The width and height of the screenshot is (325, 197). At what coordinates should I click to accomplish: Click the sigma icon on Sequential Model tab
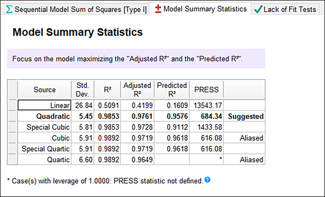[9, 9]
